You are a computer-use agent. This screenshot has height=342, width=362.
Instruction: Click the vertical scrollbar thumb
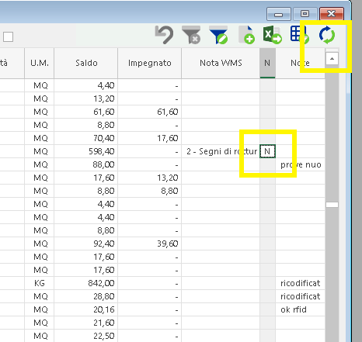332,205
